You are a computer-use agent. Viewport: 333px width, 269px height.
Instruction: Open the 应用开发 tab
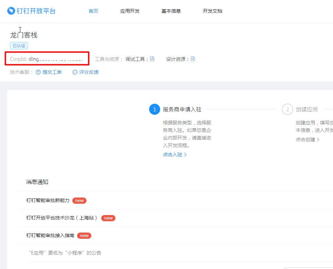point(130,11)
